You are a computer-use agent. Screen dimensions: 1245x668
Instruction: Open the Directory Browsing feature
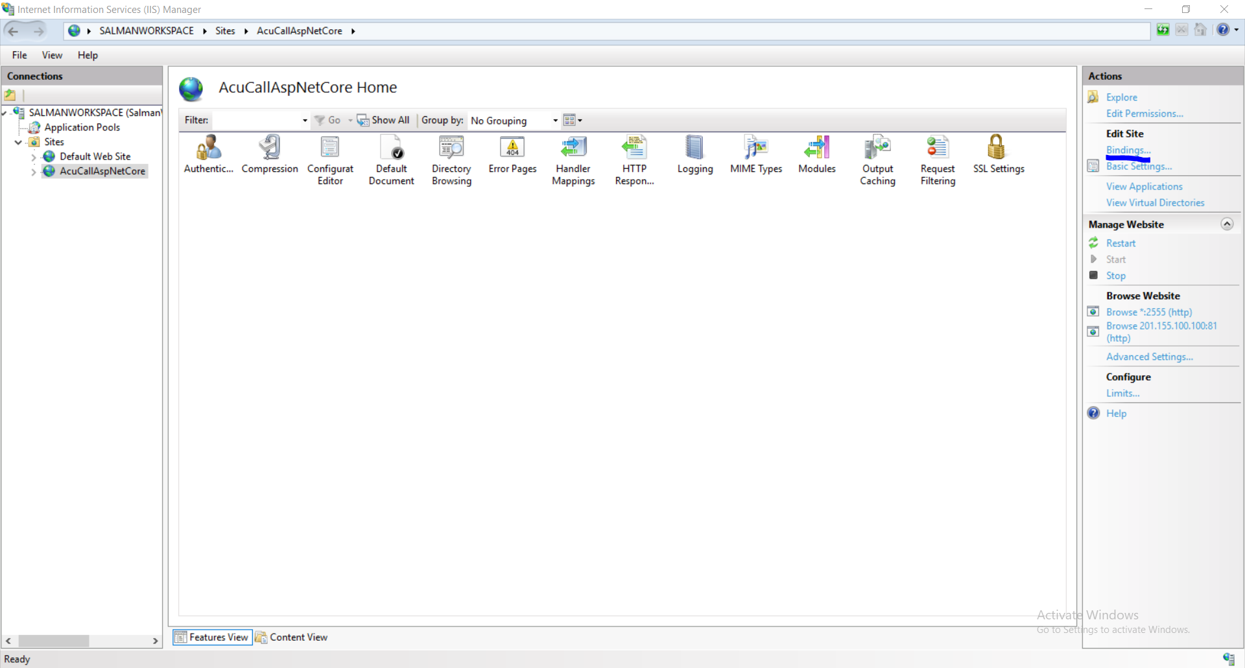tap(451, 148)
